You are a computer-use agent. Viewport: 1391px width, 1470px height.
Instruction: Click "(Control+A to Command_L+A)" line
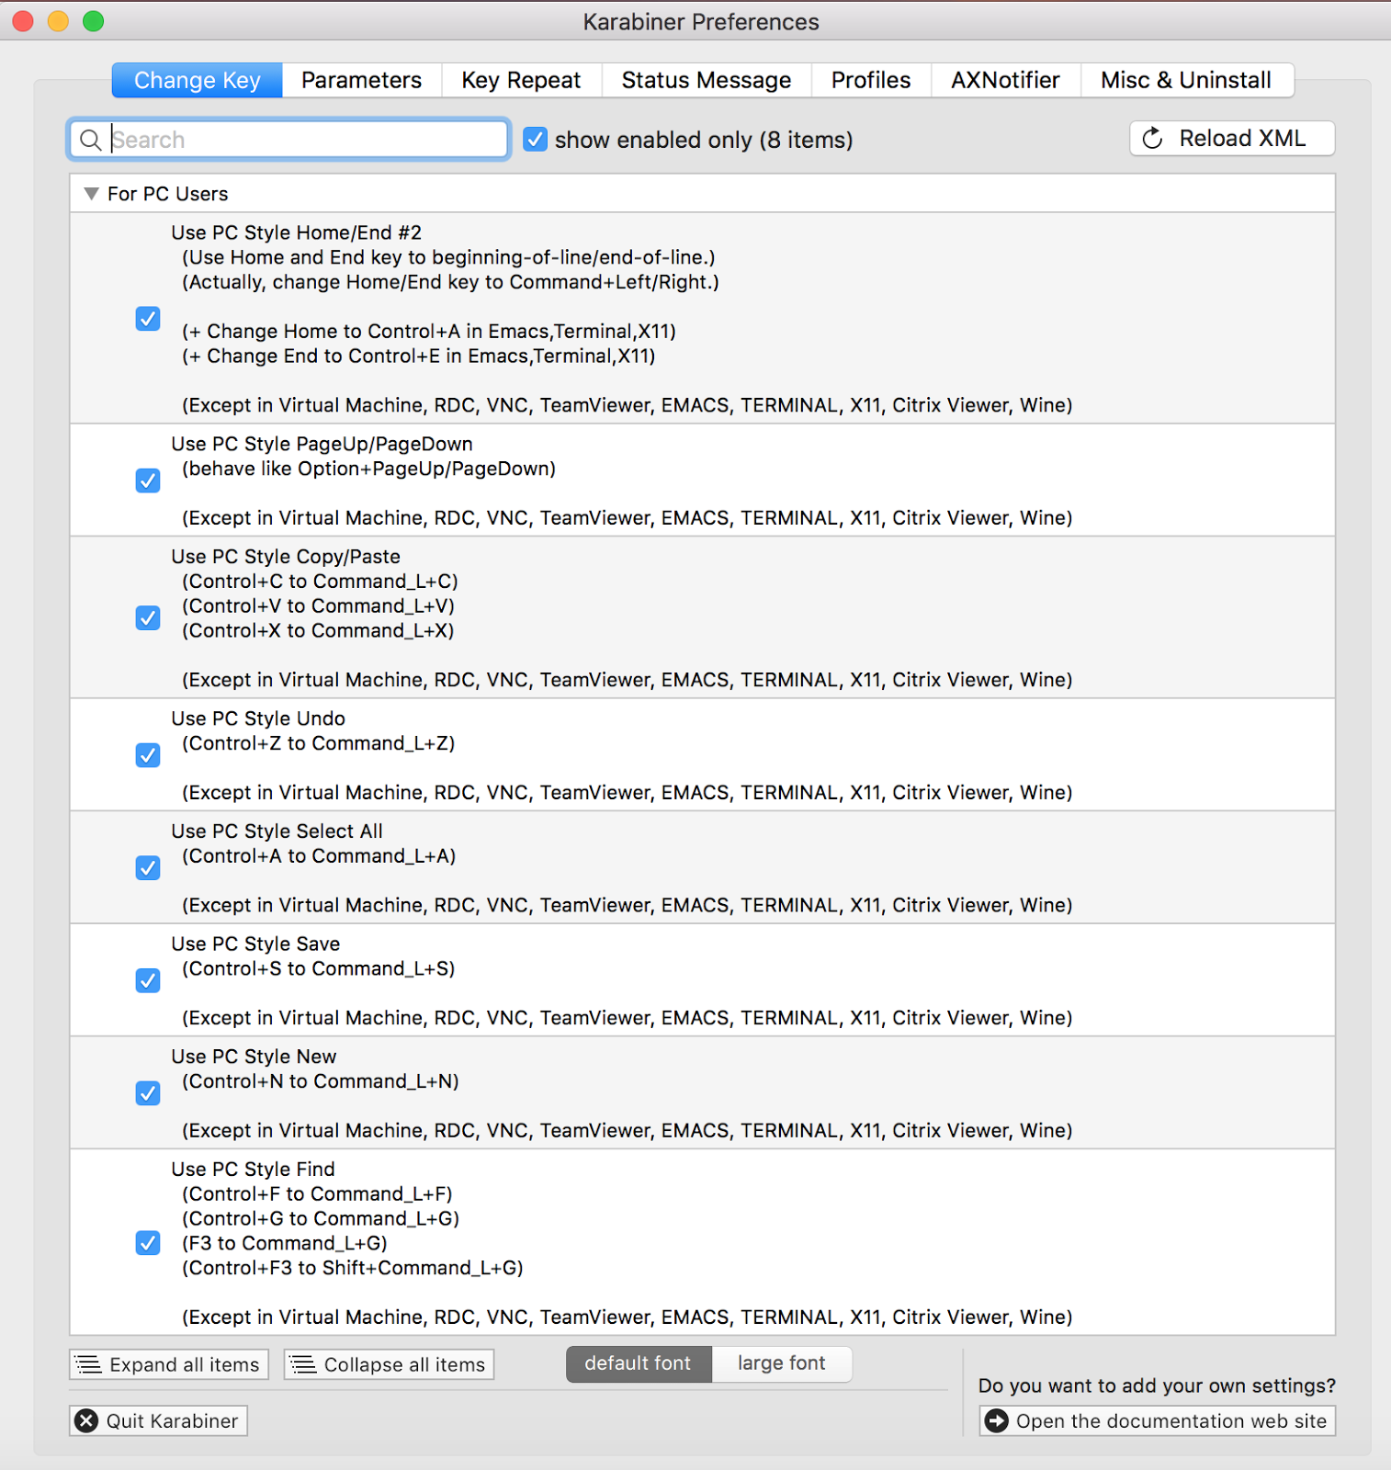click(x=319, y=857)
